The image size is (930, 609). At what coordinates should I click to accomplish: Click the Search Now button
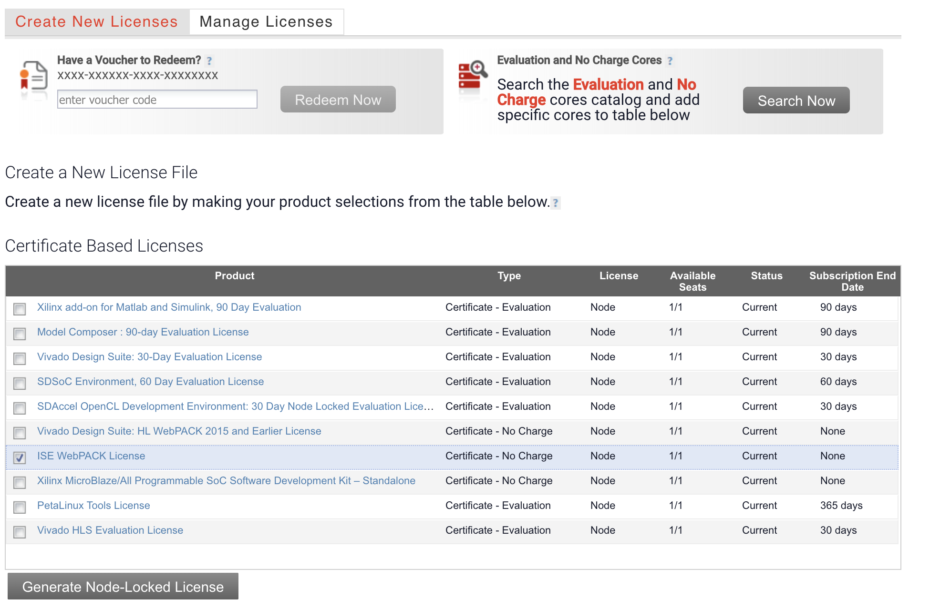[x=796, y=101]
